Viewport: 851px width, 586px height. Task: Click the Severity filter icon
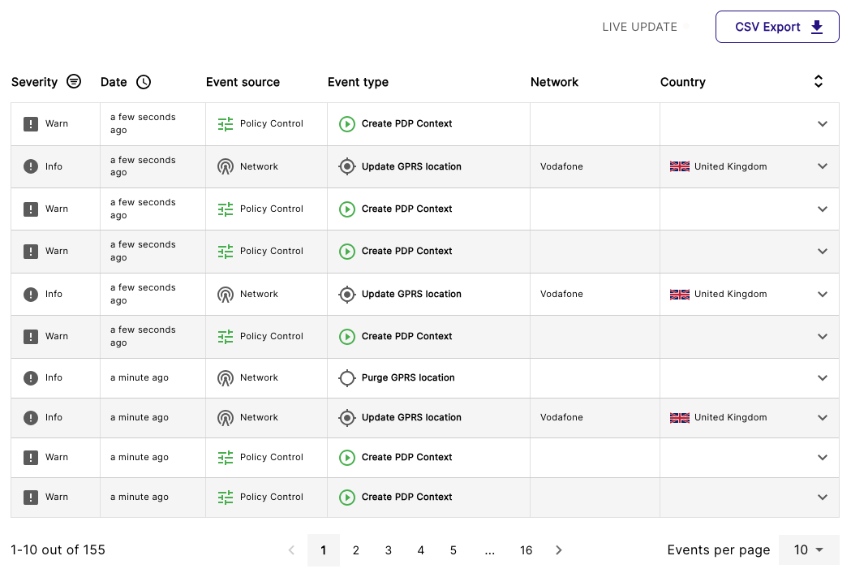point(74,82)
